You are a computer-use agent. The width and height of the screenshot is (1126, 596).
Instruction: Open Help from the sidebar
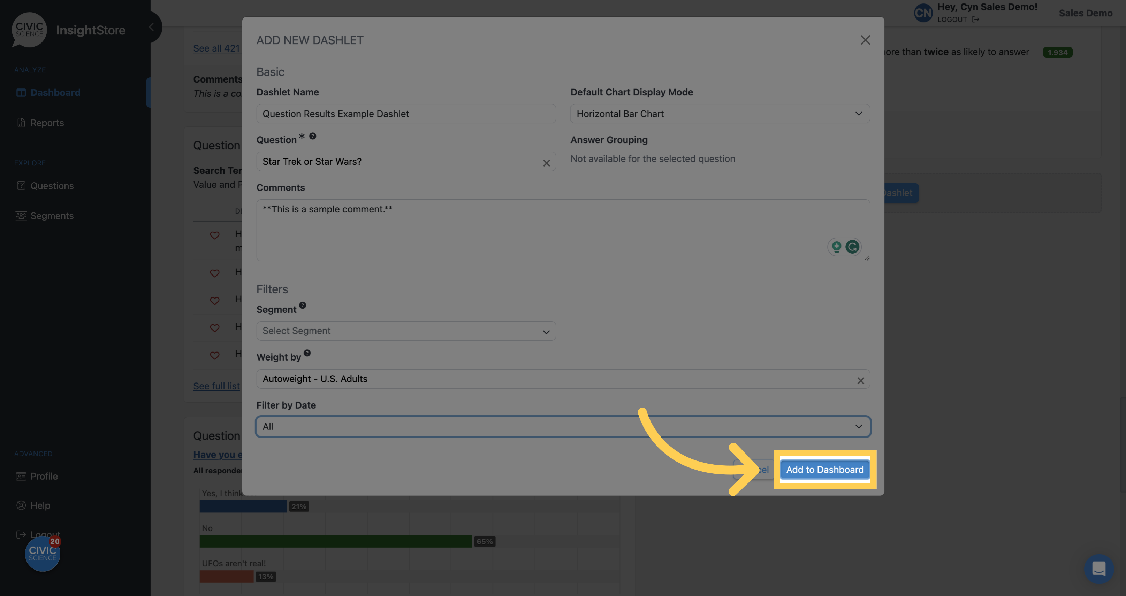coord(34,505)
